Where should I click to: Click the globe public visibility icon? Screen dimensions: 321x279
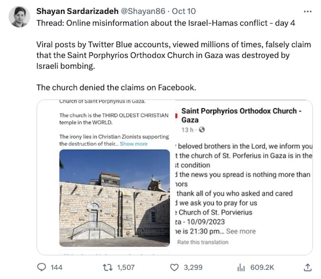click(x=202, y=130)
